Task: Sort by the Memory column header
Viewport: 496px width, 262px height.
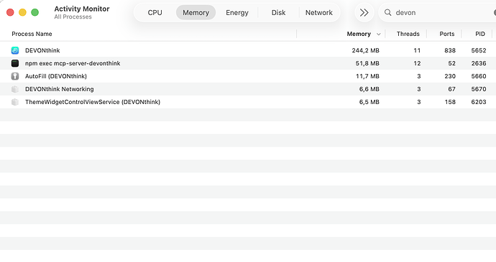Action: click(359, 34)
